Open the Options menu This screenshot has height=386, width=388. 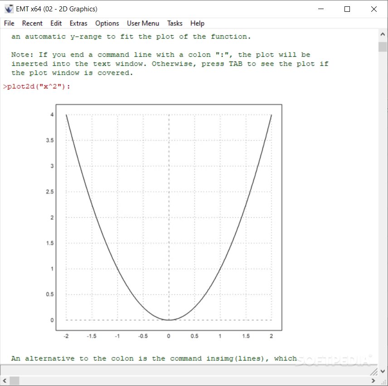click(x=107, y=23)
